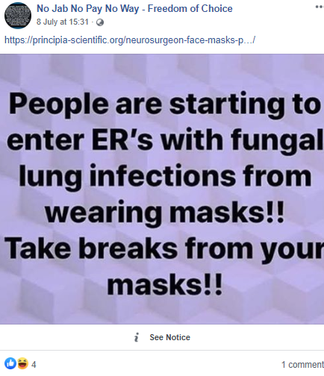Open the page's round profile avatar
Viewport: 324px width, 376px height.
[18, 16]
